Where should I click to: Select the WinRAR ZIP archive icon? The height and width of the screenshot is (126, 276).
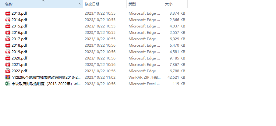click(8, 77)
